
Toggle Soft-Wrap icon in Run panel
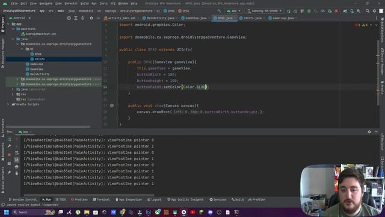click(x=16, y=153)
